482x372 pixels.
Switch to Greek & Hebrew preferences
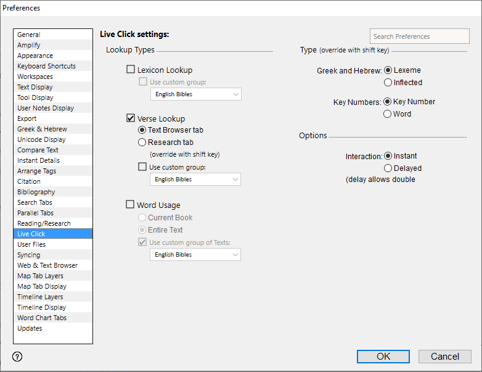tap(42, 129)
